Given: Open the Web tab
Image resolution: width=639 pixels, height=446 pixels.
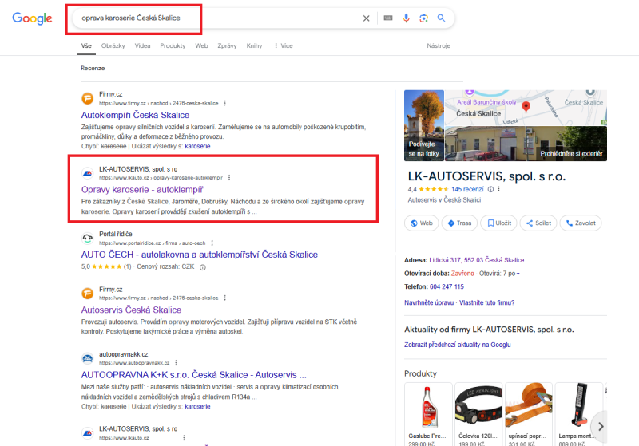Looking at the screenshot, I should (201, 45).
